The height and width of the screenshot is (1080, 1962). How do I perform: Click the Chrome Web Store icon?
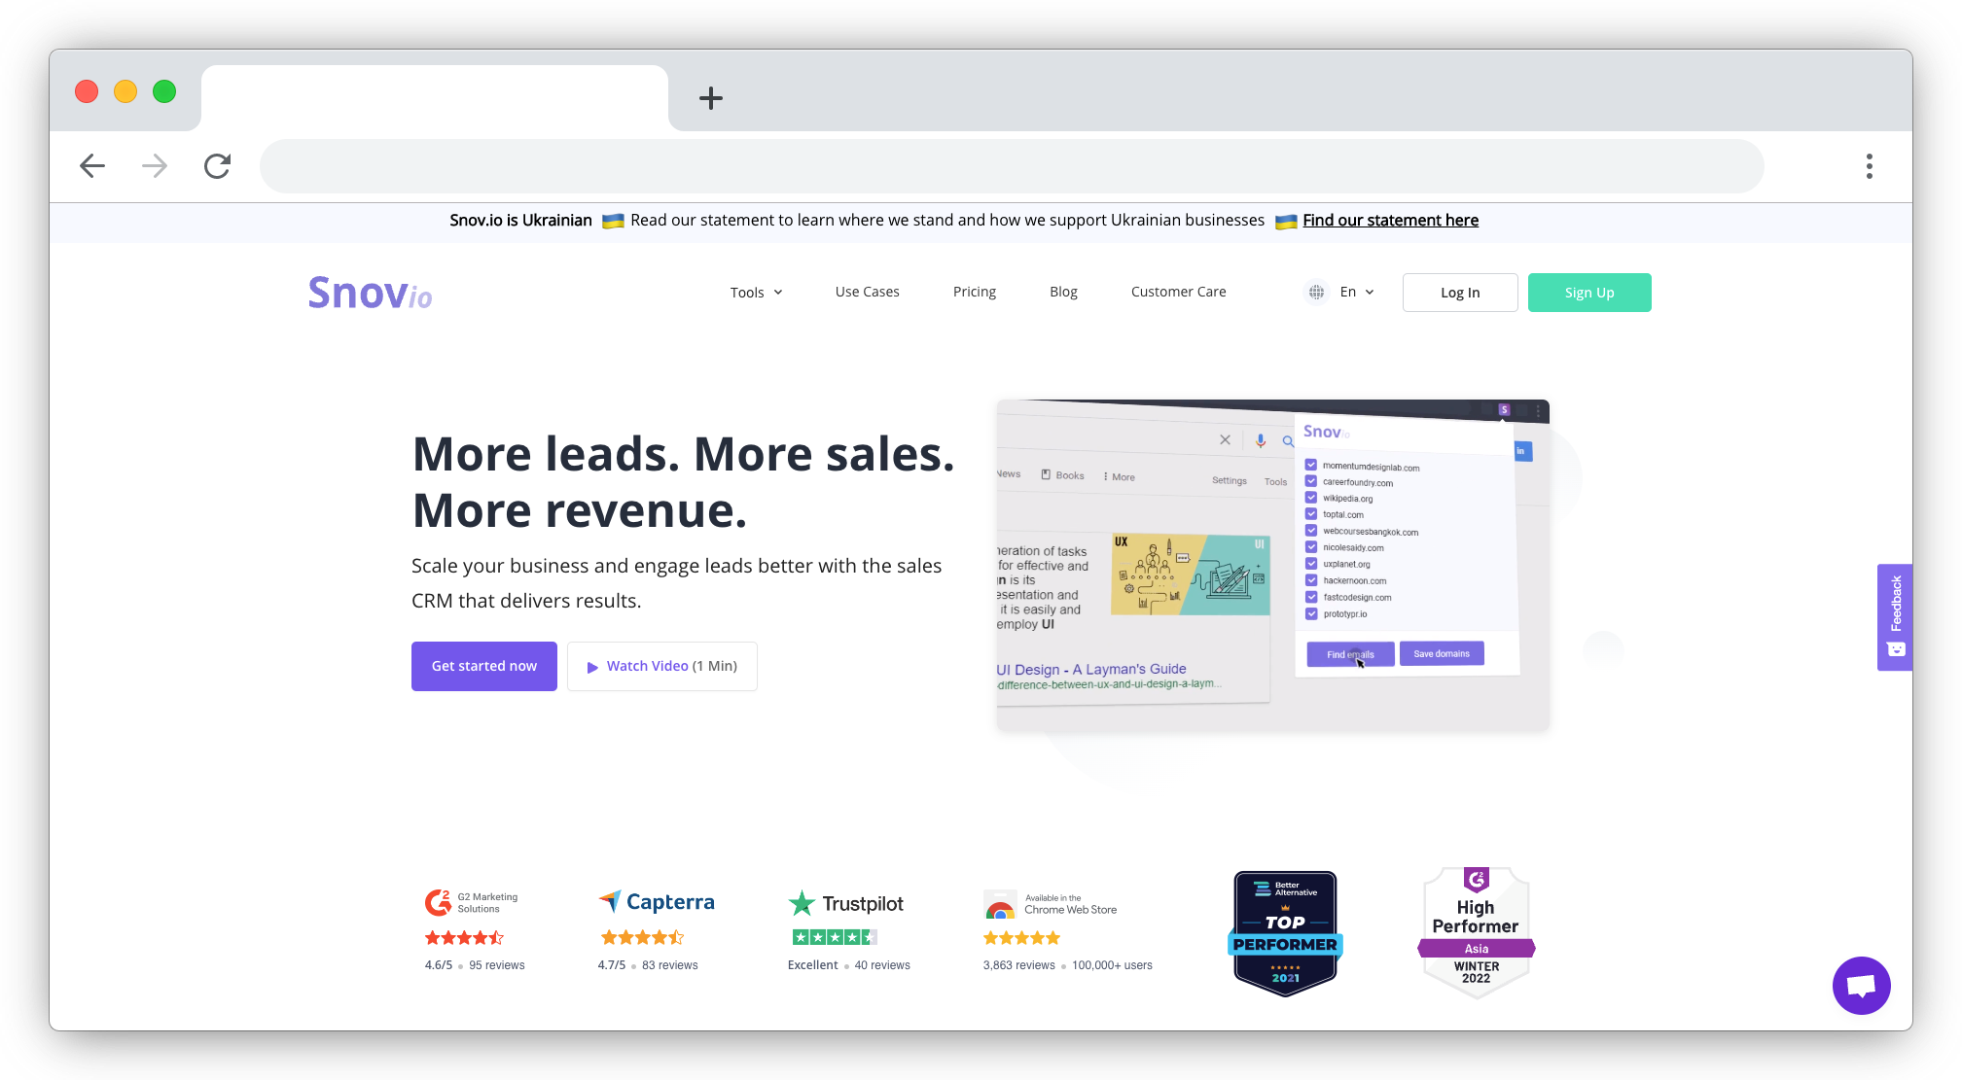(x=1000, y=904)
